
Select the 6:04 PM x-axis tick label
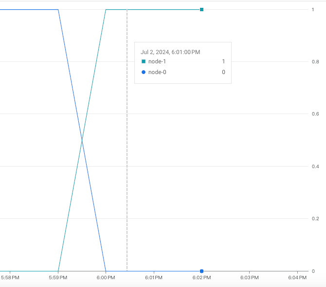pyautogui.click(x=297, y=278)
